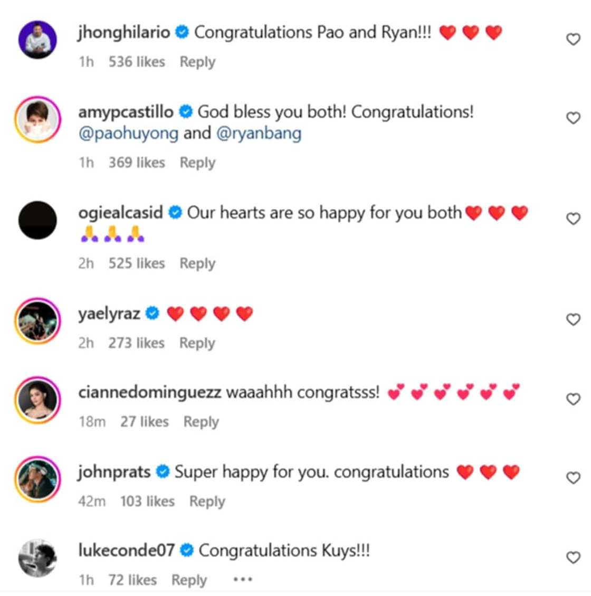Tap the heart beside yaelyraz's comment
The height and width of the screenshot is (596, 591).
click(x=573, y=319)
